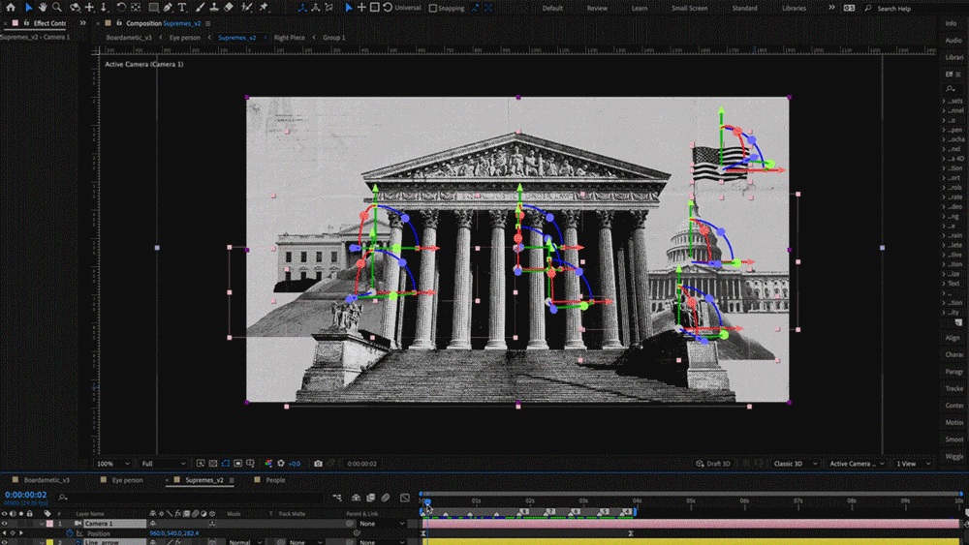Open the 1 View layout dropdown
The width and height of the screenshot is (969, 545).
click(x=914, y=464)
